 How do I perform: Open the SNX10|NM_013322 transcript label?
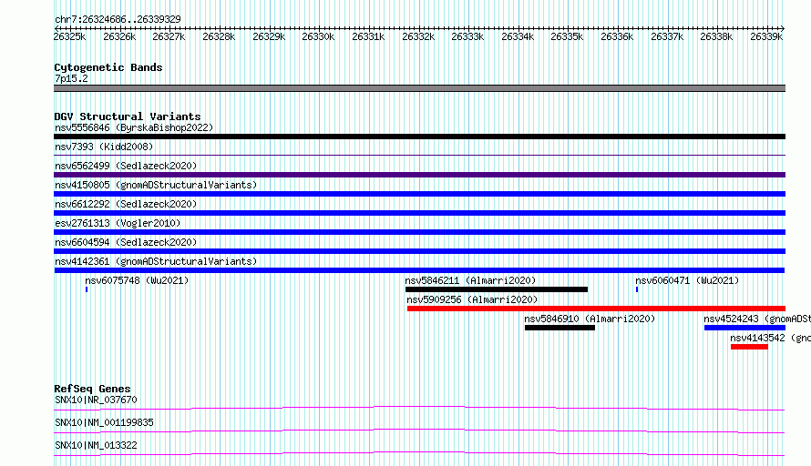pyautogui.click(x=97, y=445)
